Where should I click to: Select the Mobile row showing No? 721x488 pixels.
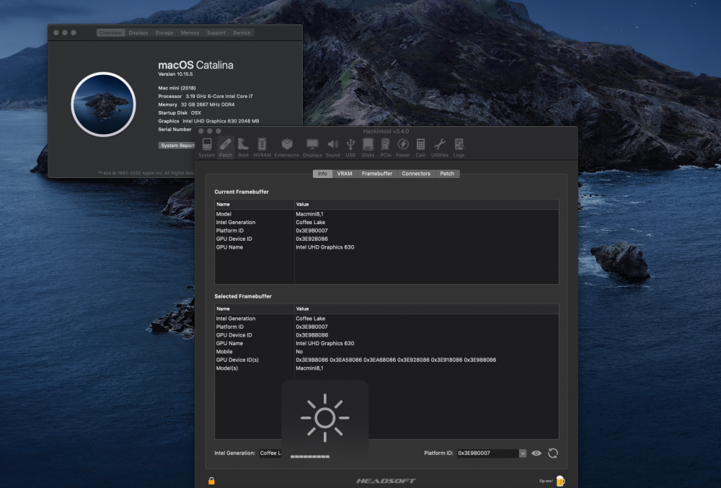pyautogui.click(x=386, y=352)
